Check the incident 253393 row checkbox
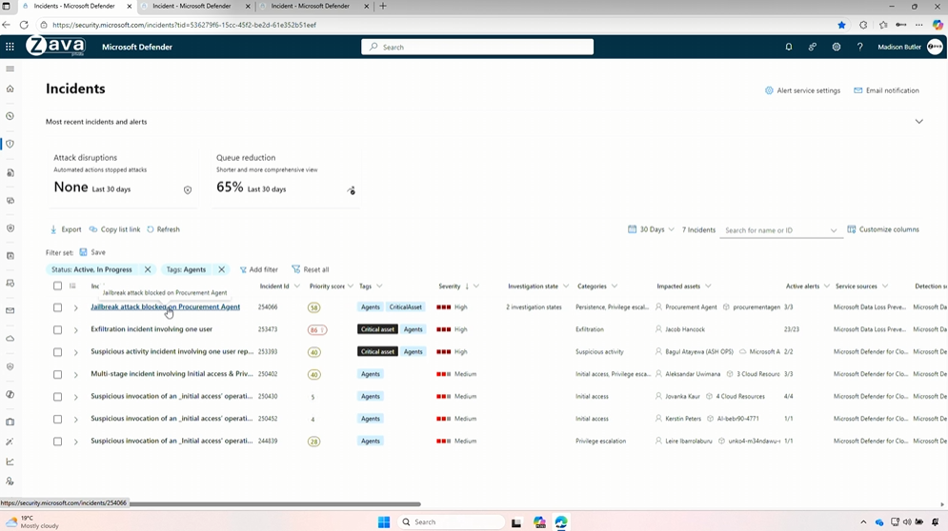The height and width of the screenshot is (531, 948). (x=57, y=352)
